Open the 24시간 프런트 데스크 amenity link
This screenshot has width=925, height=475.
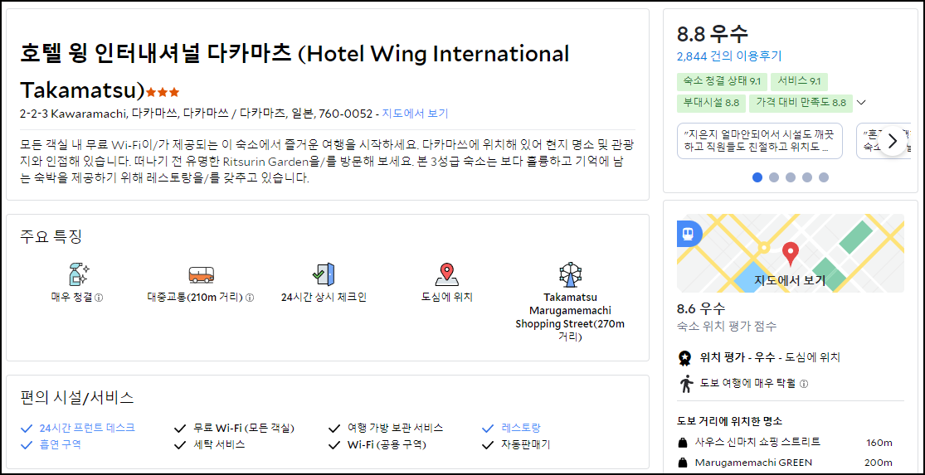click(x=87, y=428)
